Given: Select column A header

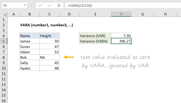Looking at the screenshot, I should [x=13, y=14].
